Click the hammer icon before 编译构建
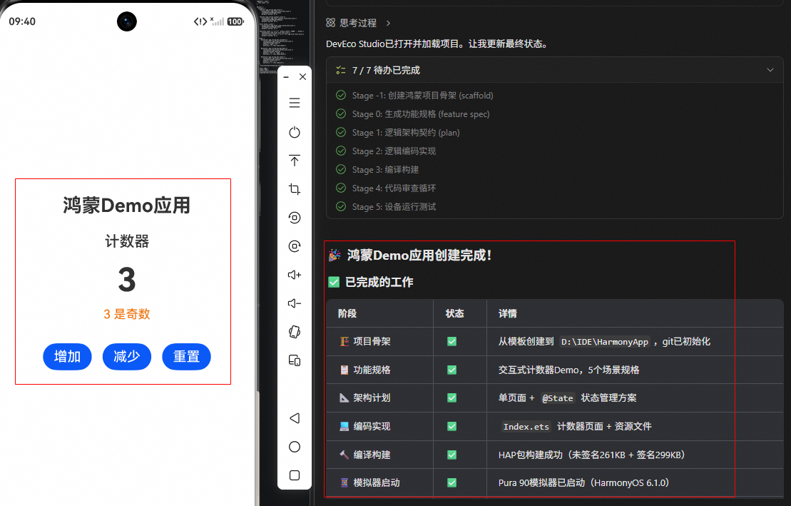The width and height of the screenshot is (791, 506). click(x=344, y=455)
